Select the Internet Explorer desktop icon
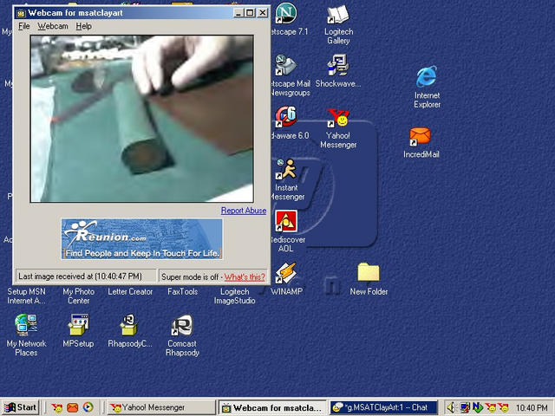Viewport: 555px width, 416px height. pyautogui.click(x=427, y=77)
